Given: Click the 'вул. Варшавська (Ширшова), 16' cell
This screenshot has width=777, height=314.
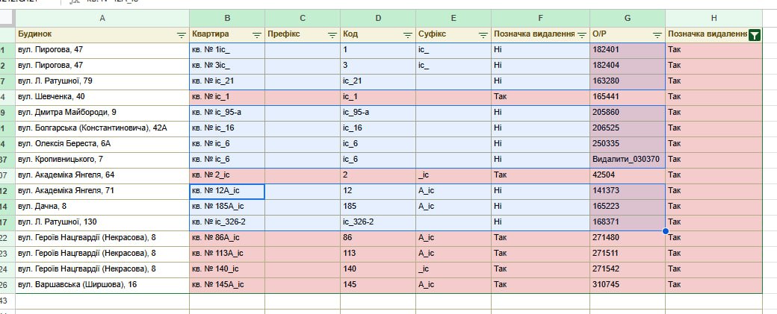Looking at the screenshot, I should click(102, 285).
